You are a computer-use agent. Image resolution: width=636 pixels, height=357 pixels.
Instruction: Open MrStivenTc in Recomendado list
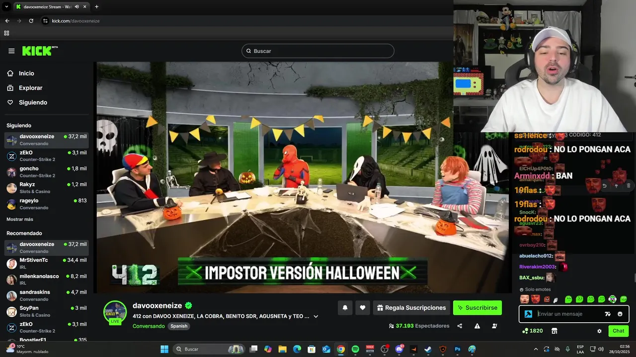(x=47, y=263)
